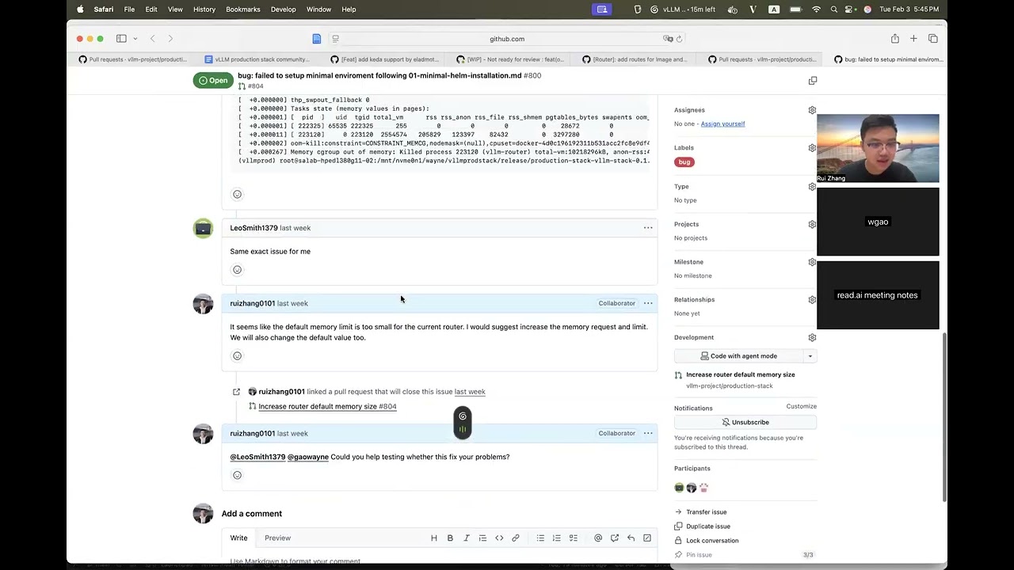Click the bug label

click(x=684, y=162)
